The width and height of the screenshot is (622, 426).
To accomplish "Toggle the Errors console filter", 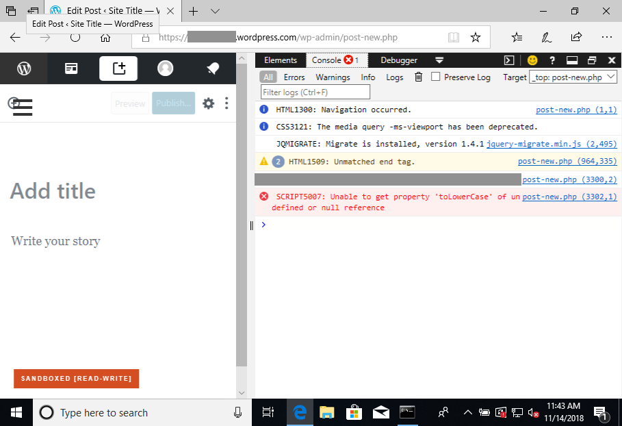I will [x=294, y=77].
